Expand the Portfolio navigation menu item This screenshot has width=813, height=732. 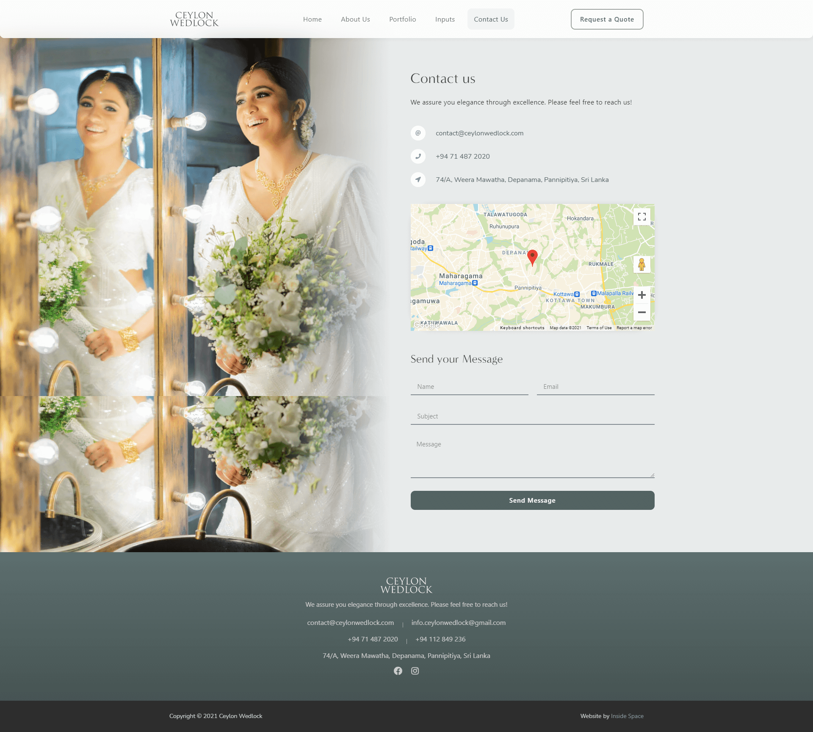(402, 19)
